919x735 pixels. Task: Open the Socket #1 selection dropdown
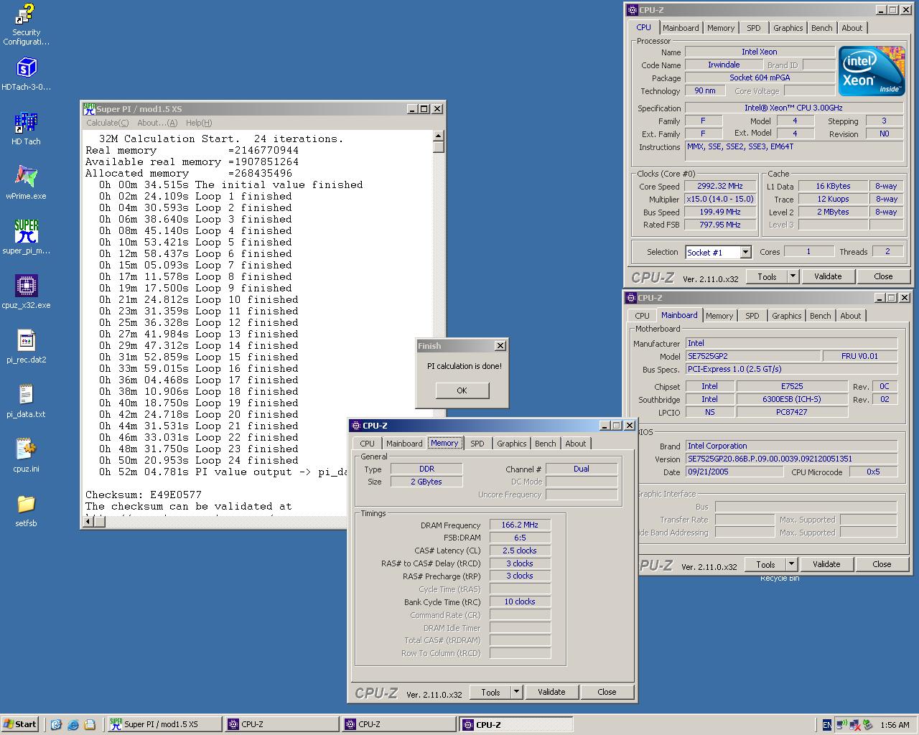tap(745, 252)
